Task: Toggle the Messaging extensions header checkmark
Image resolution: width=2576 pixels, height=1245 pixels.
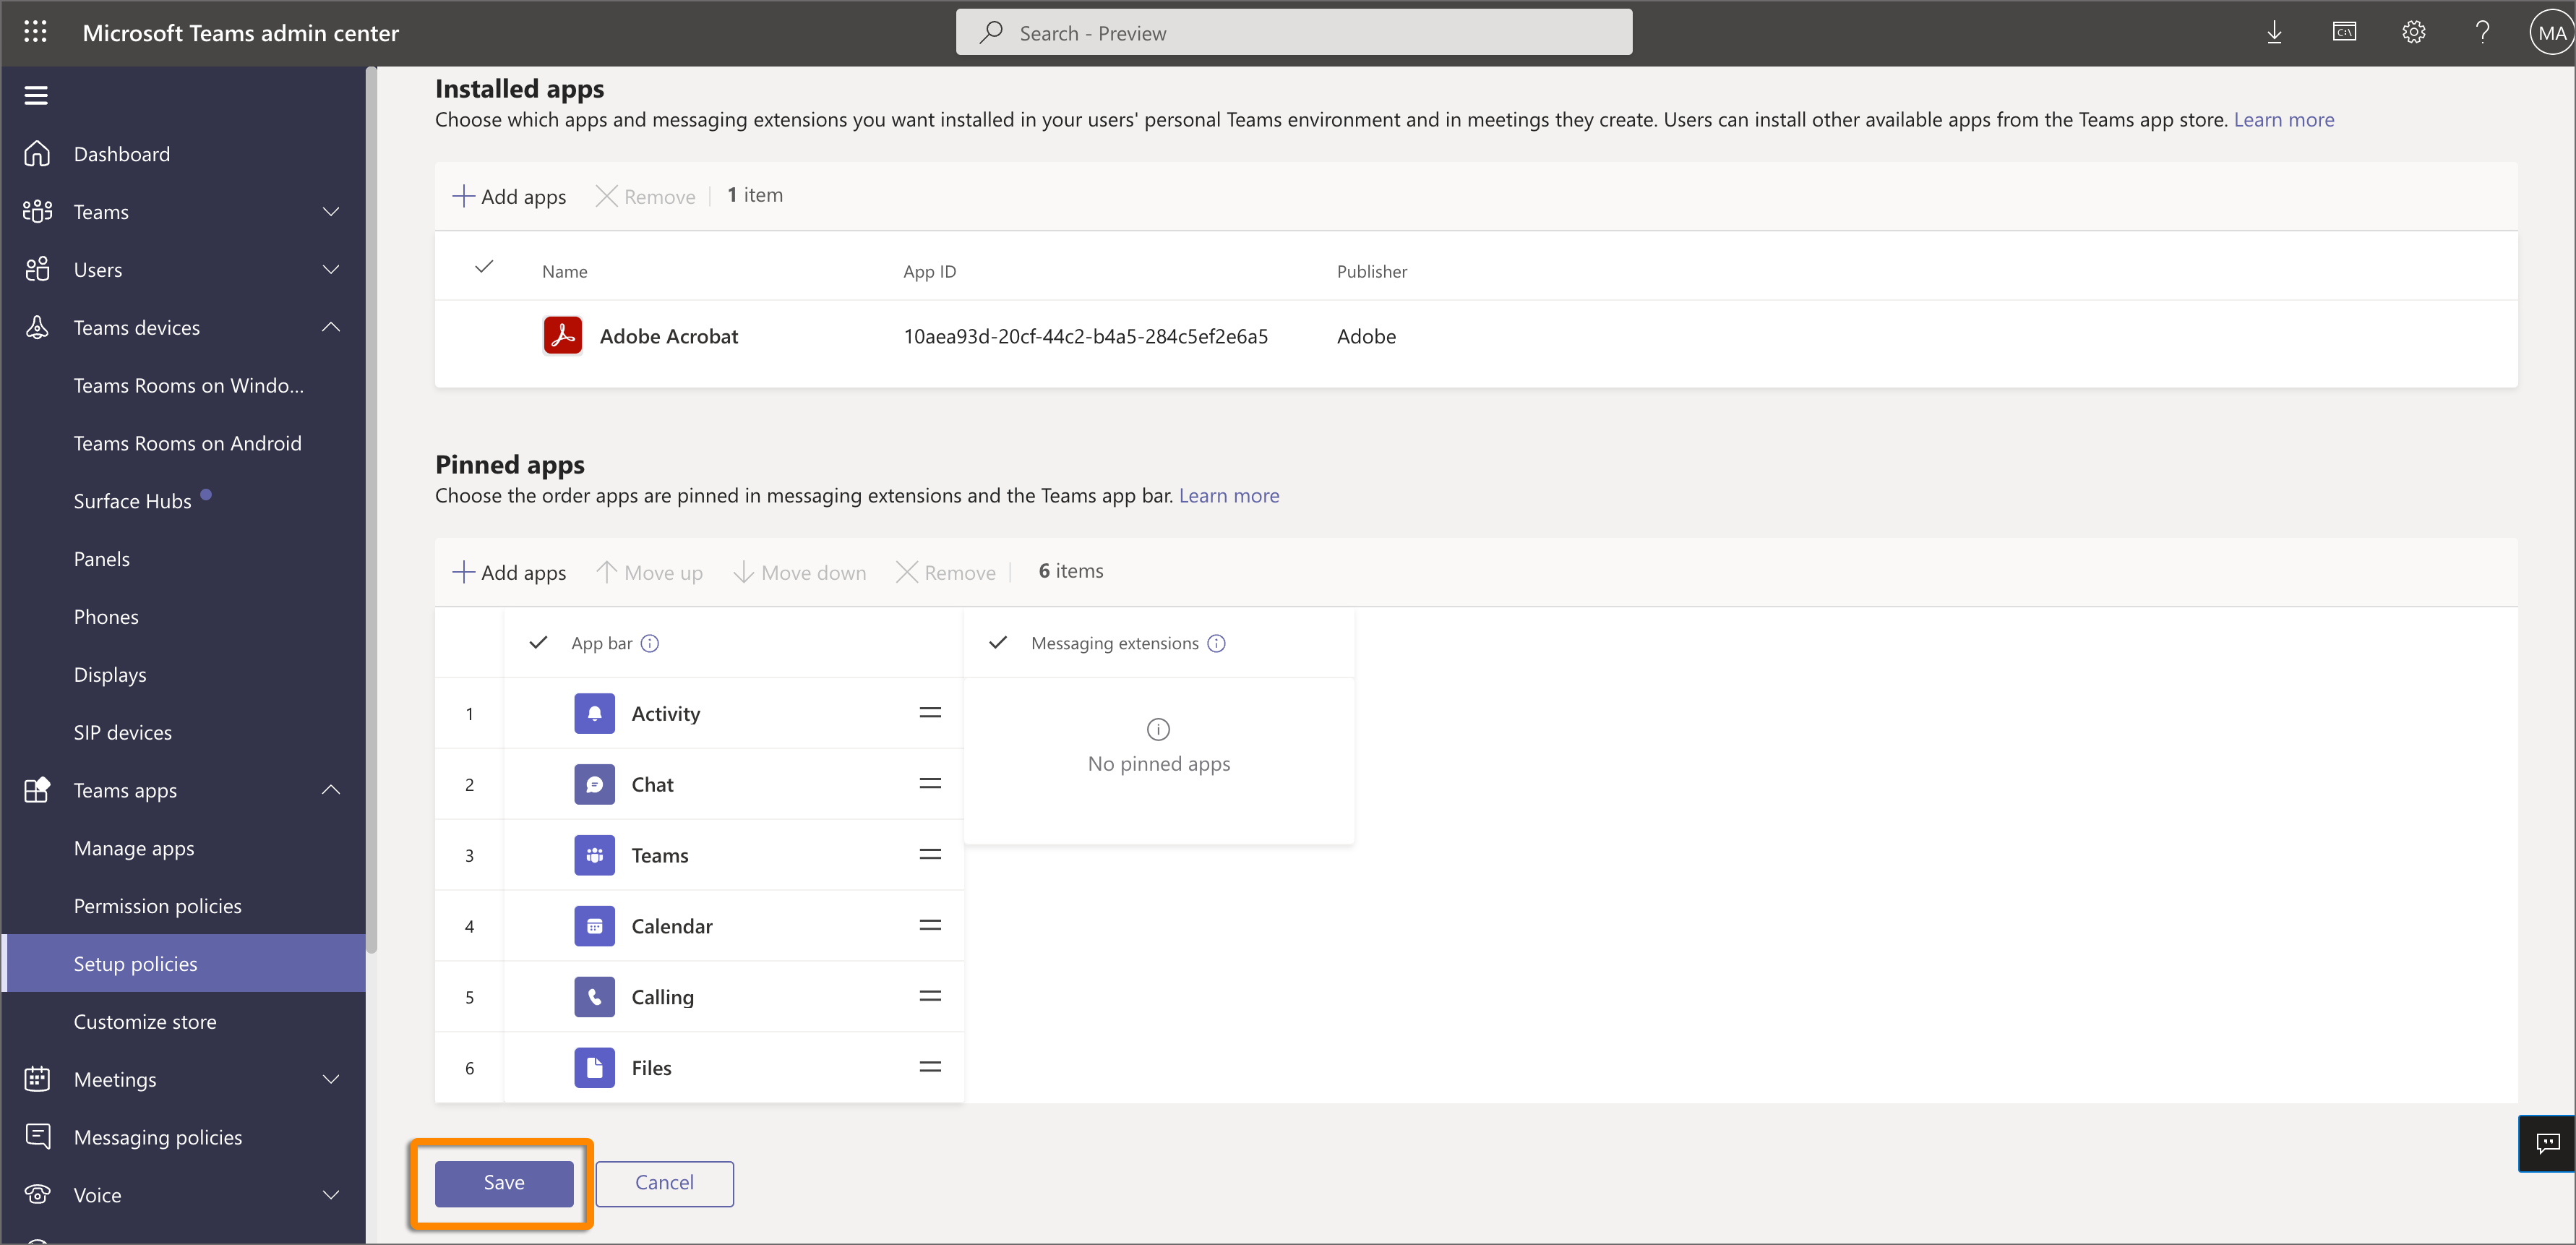Action: tap(997, 643)
